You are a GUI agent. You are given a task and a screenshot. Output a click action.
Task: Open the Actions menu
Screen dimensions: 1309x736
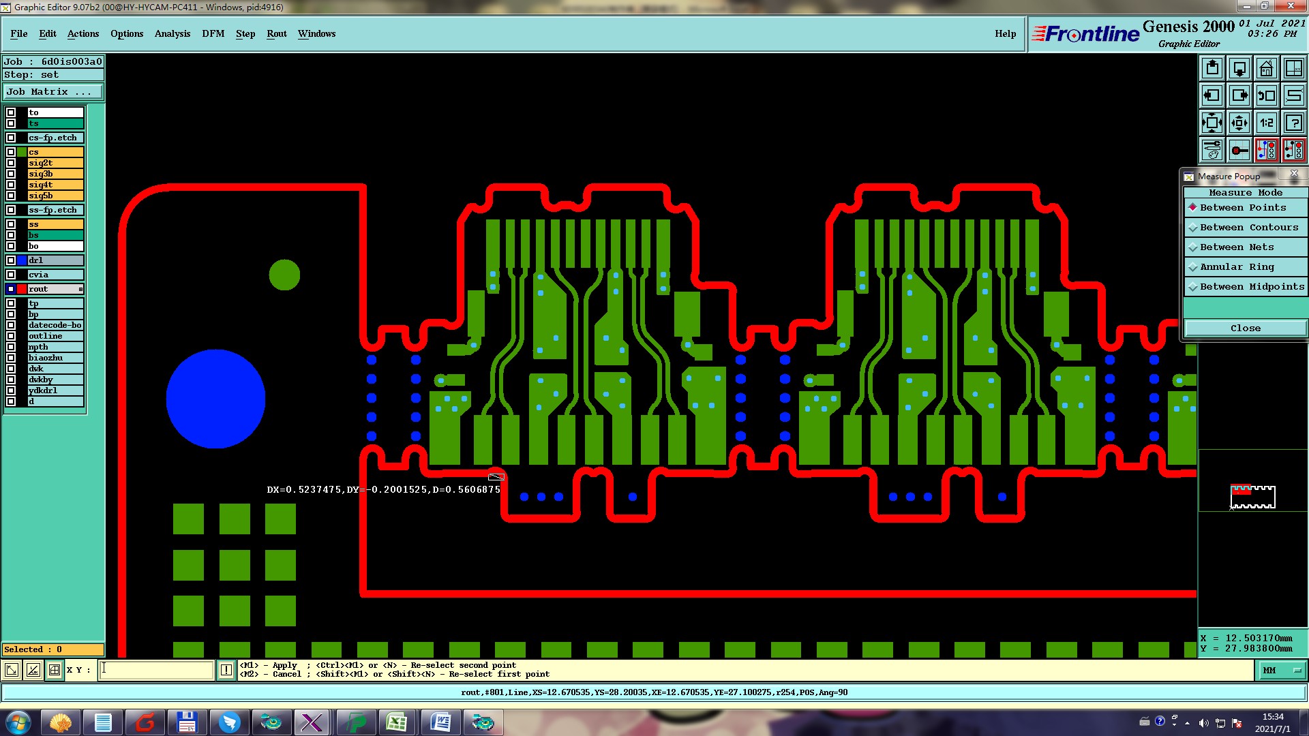[x=83, y=33]
